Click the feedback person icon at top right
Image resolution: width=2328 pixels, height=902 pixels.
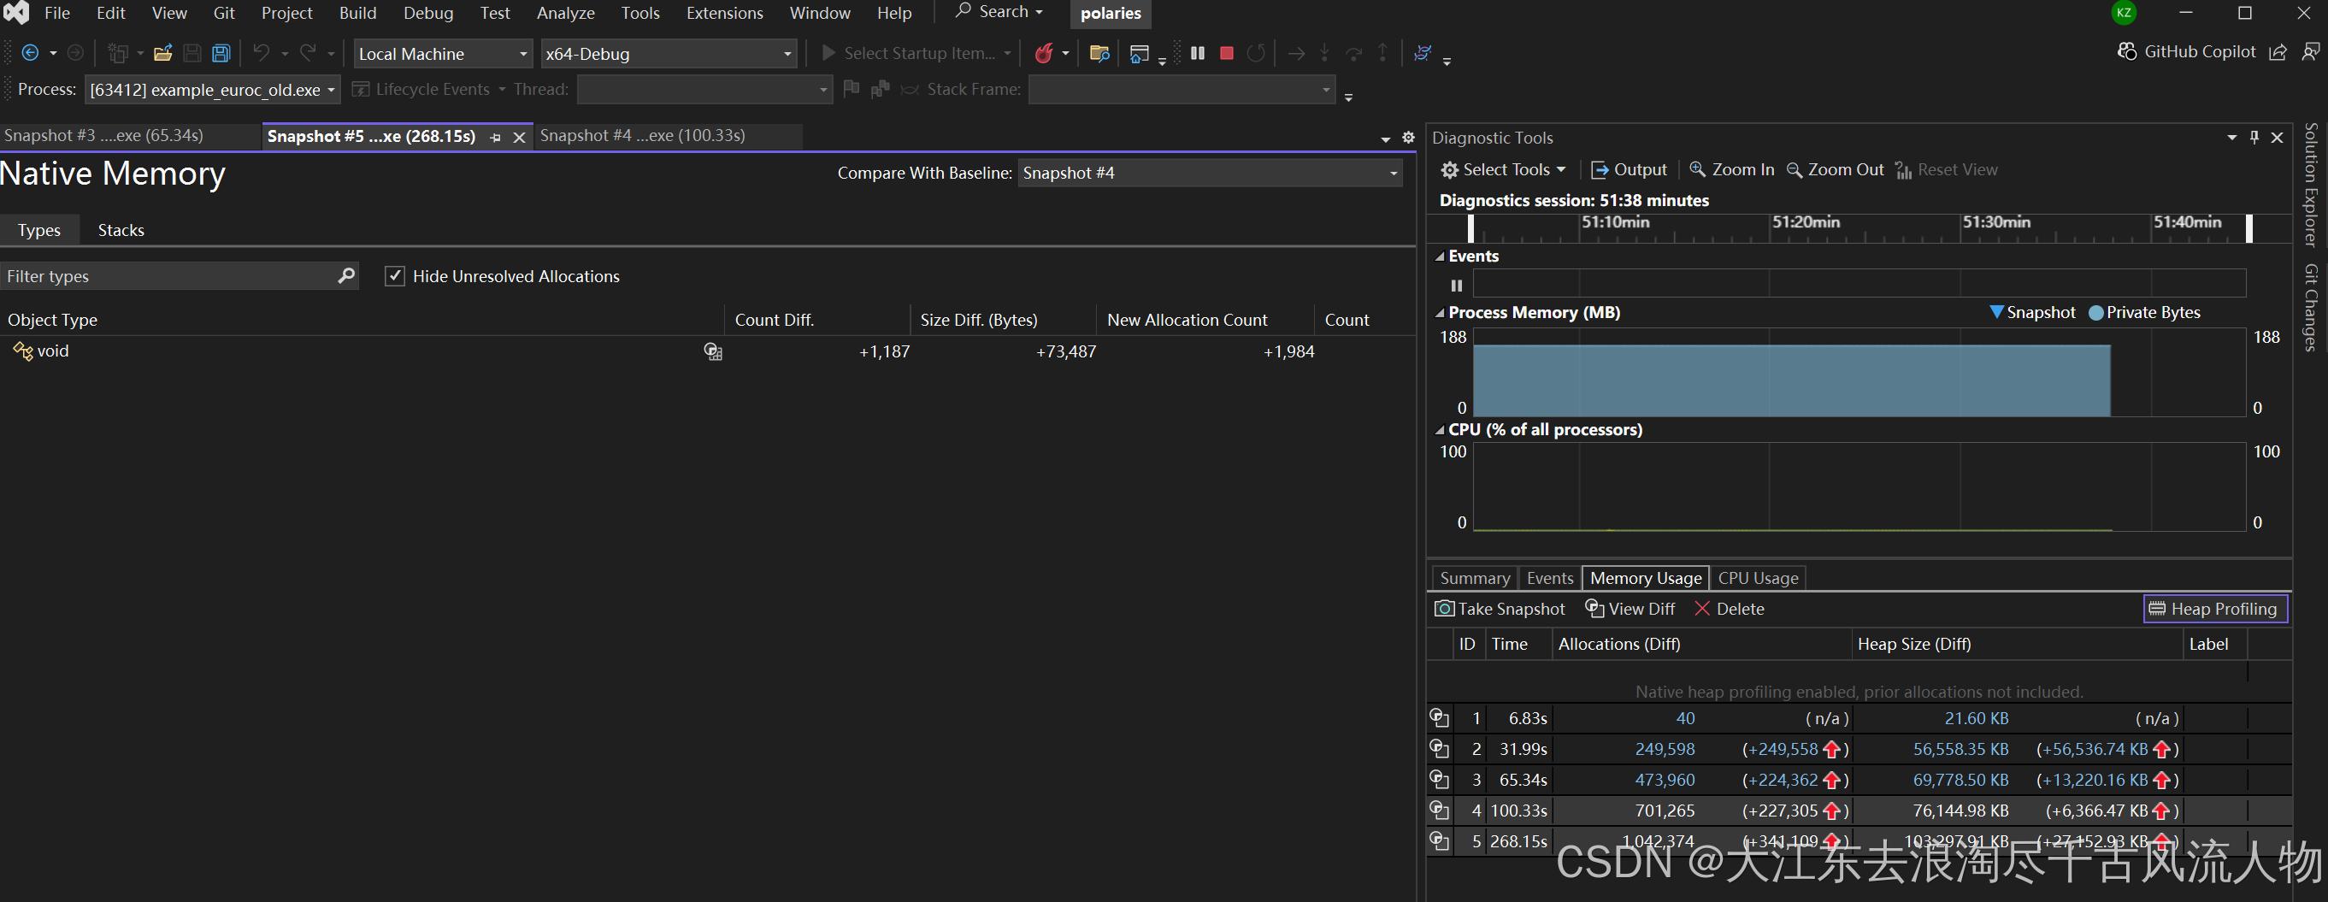click(x=2311, y=52)
